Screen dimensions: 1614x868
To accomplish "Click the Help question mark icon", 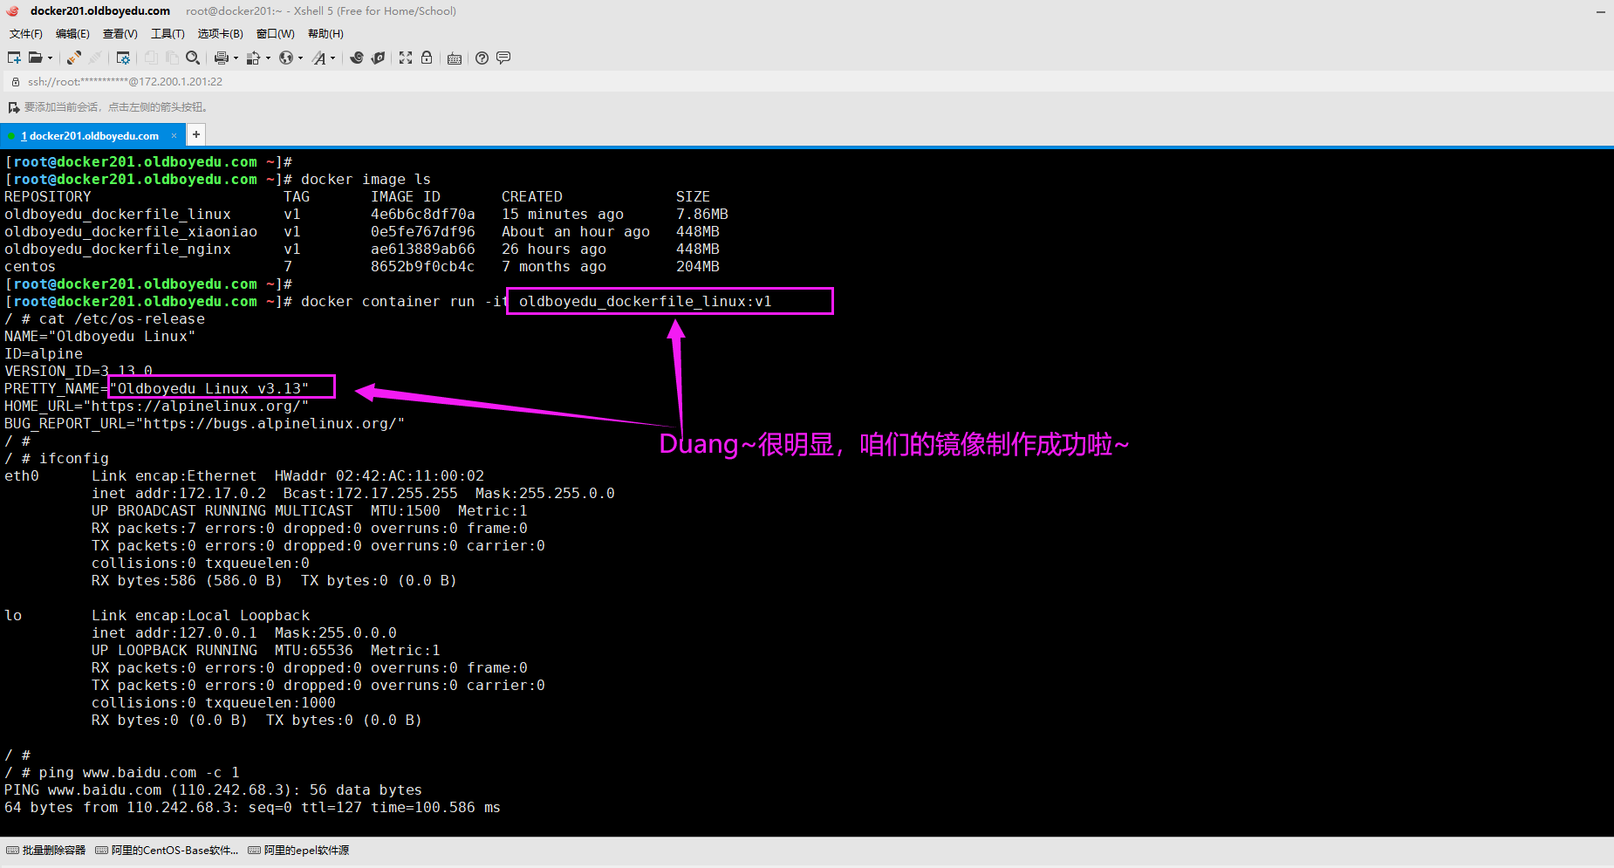I will 482,58.
